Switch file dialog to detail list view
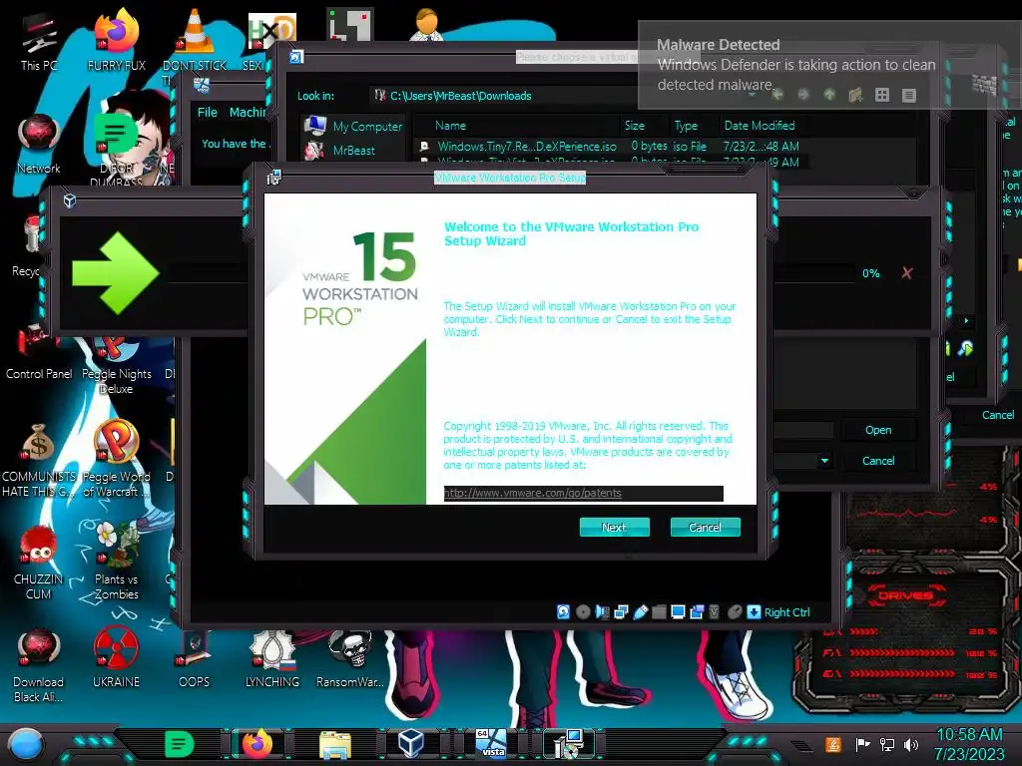1022x766 pixels. [908, 95]
